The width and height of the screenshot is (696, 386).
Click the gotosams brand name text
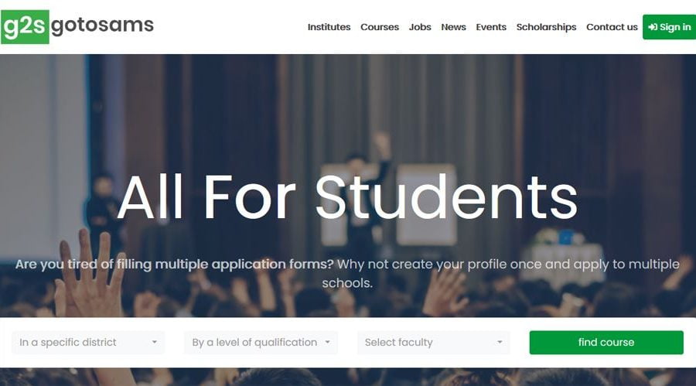pos(103,25)
